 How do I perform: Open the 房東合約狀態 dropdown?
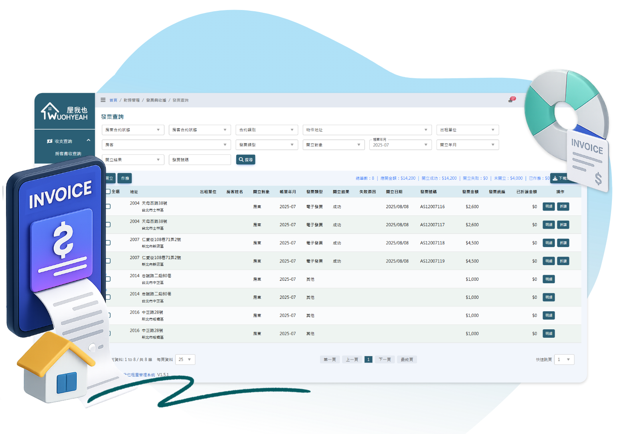click(133, 130)
